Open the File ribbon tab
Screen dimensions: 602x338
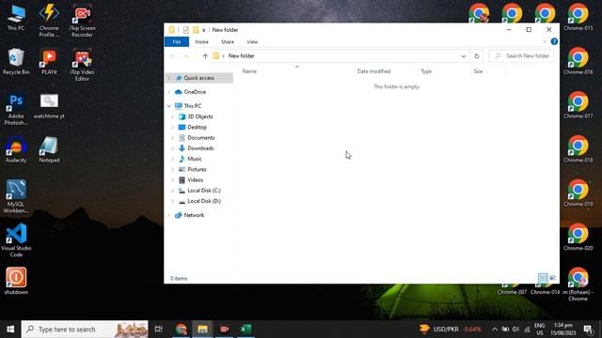177,41
